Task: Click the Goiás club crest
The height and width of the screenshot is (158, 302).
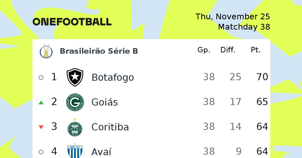Action: [75, 102]
